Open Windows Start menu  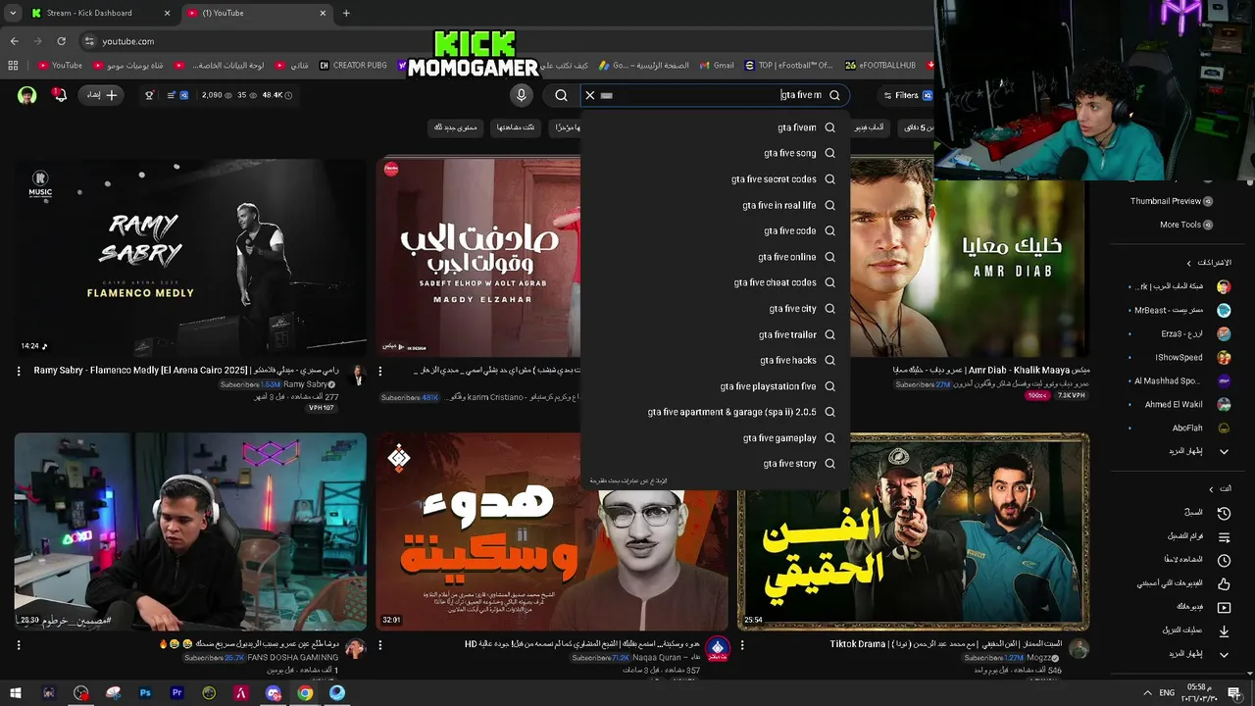(16, 693)
